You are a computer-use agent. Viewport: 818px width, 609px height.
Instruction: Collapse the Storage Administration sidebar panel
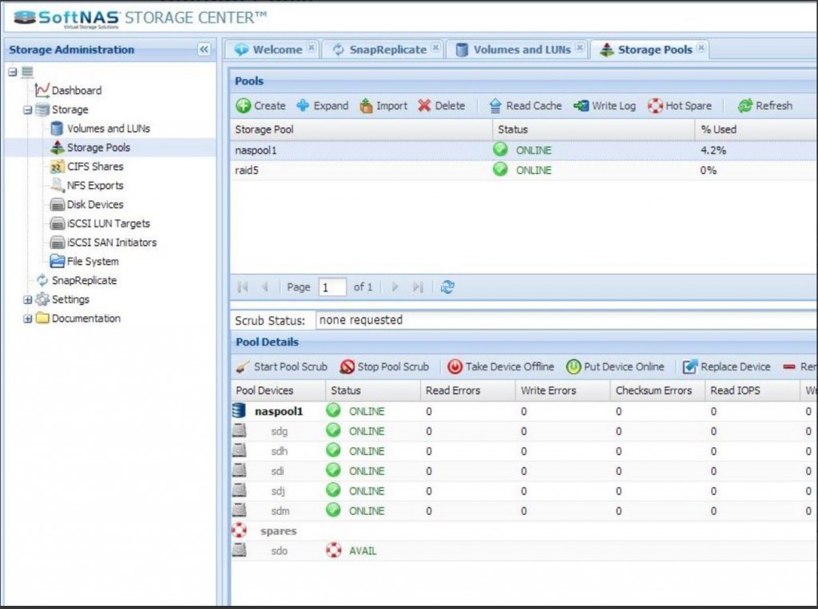click(204, 49)
